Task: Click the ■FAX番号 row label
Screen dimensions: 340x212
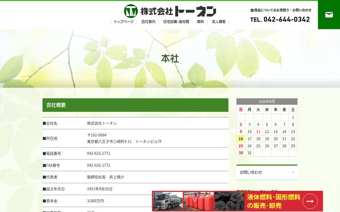Action: [52, 165]
